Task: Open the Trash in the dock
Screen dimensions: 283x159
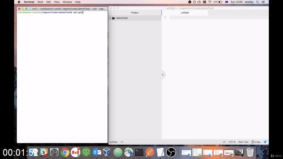Action: coord(250,152)
